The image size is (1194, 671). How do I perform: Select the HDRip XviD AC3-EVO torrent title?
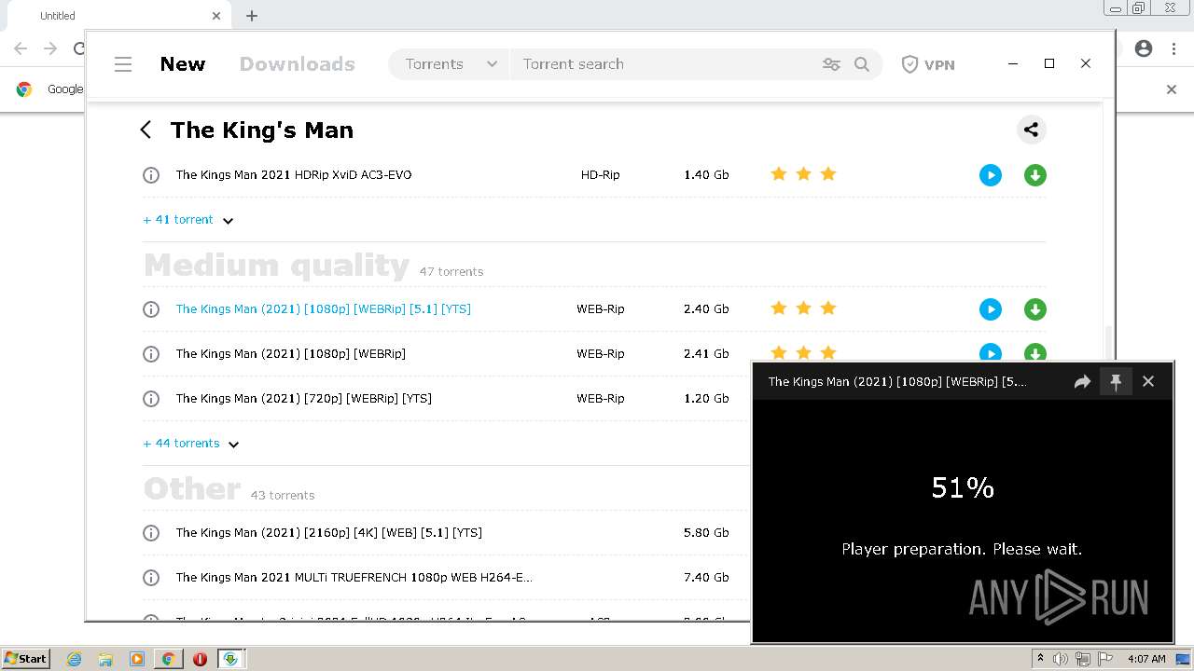click(294, 175)
